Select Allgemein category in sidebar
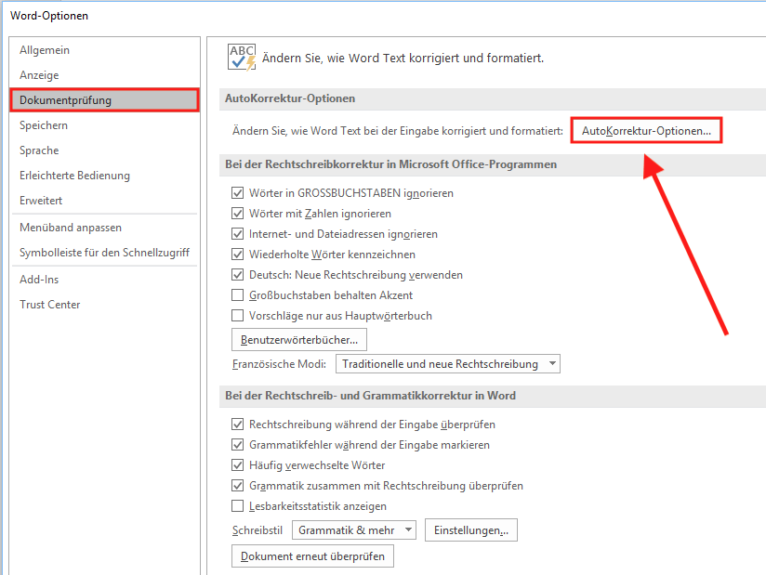The width and height of the screenshot is (766, 575). click(45, 50)
